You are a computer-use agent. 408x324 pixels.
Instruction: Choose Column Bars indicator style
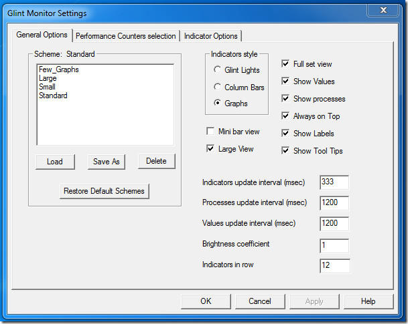coord(218,87)
